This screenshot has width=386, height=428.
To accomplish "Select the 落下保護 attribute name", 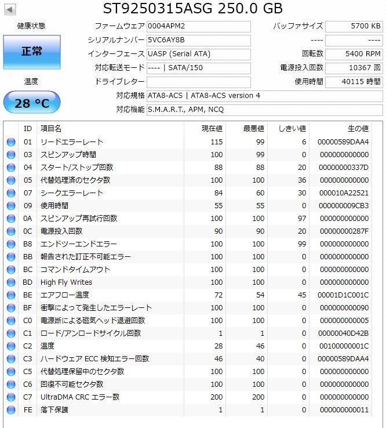I will 54,410.
